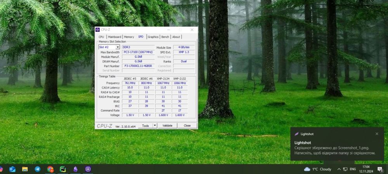Click the 800 MHz frequency cell
The width and height of the screenshot is (388, 174).
tap(147, 83)
